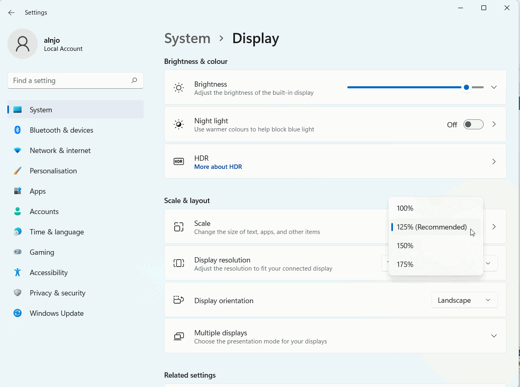Screen dimensions: 520x387
Task: Open Time & language settings
Action: pyautogui.click(x=75, y=232)
